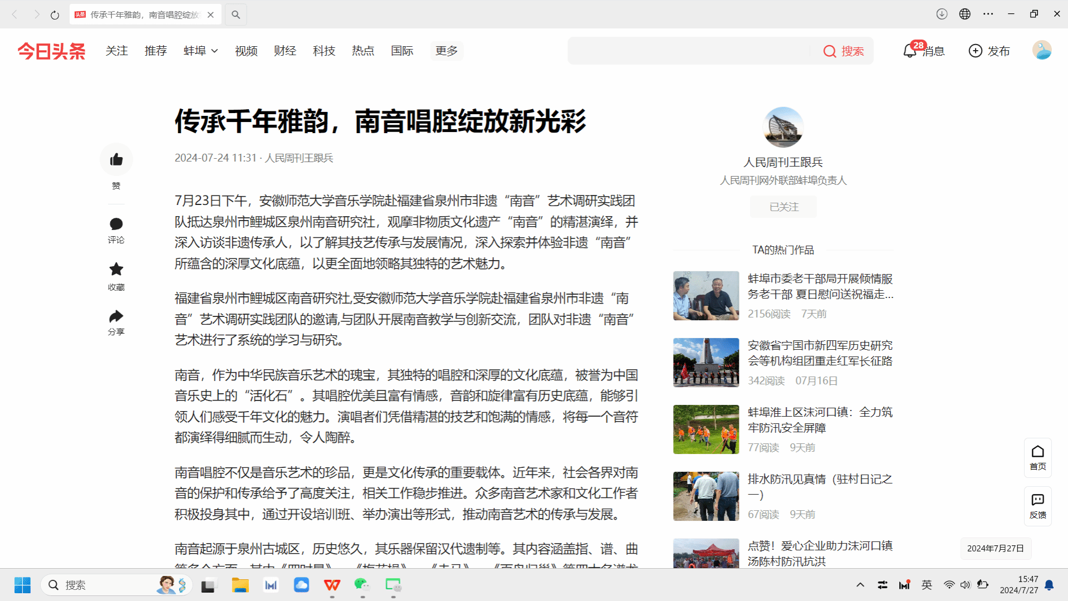
Task: Expand the 蚌埠 city dropdown
Action: pos(200,51)
